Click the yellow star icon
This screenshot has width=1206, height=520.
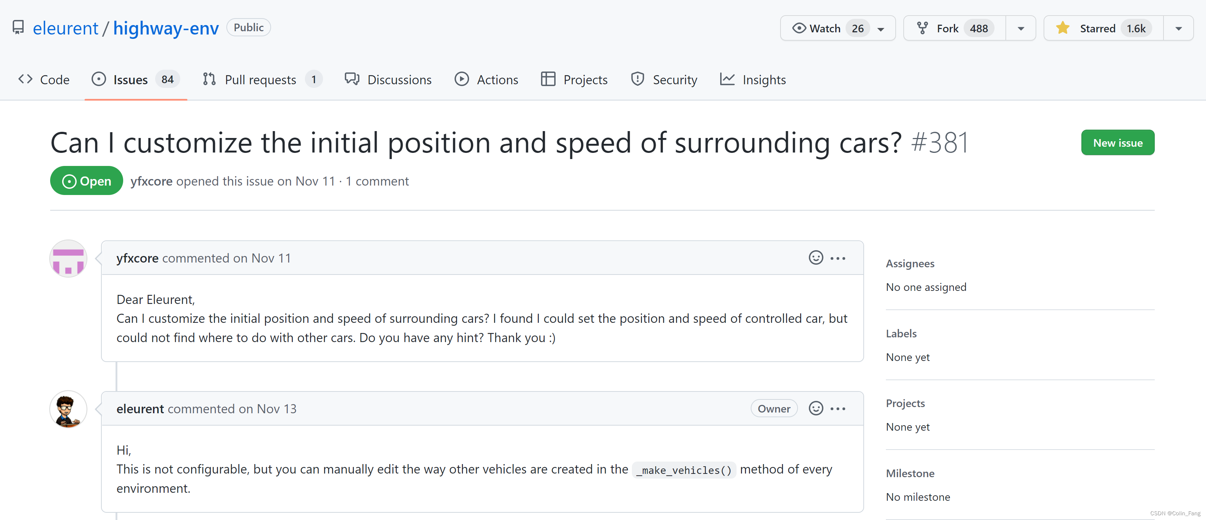[x=1063, y=28]
